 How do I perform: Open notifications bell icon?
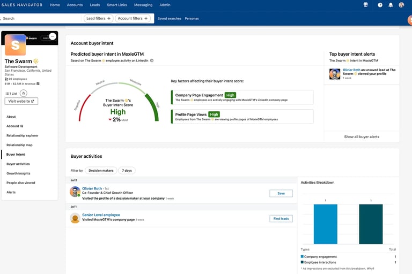(x=391, y=5)
